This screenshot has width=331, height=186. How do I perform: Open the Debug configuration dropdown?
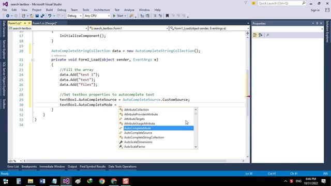coord(74,16)
